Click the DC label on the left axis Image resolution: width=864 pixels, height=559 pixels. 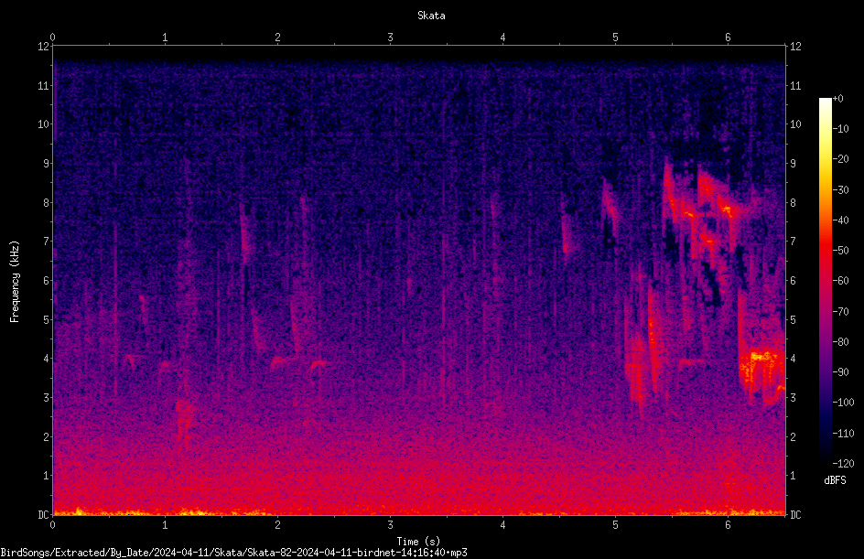coord(44,514)
